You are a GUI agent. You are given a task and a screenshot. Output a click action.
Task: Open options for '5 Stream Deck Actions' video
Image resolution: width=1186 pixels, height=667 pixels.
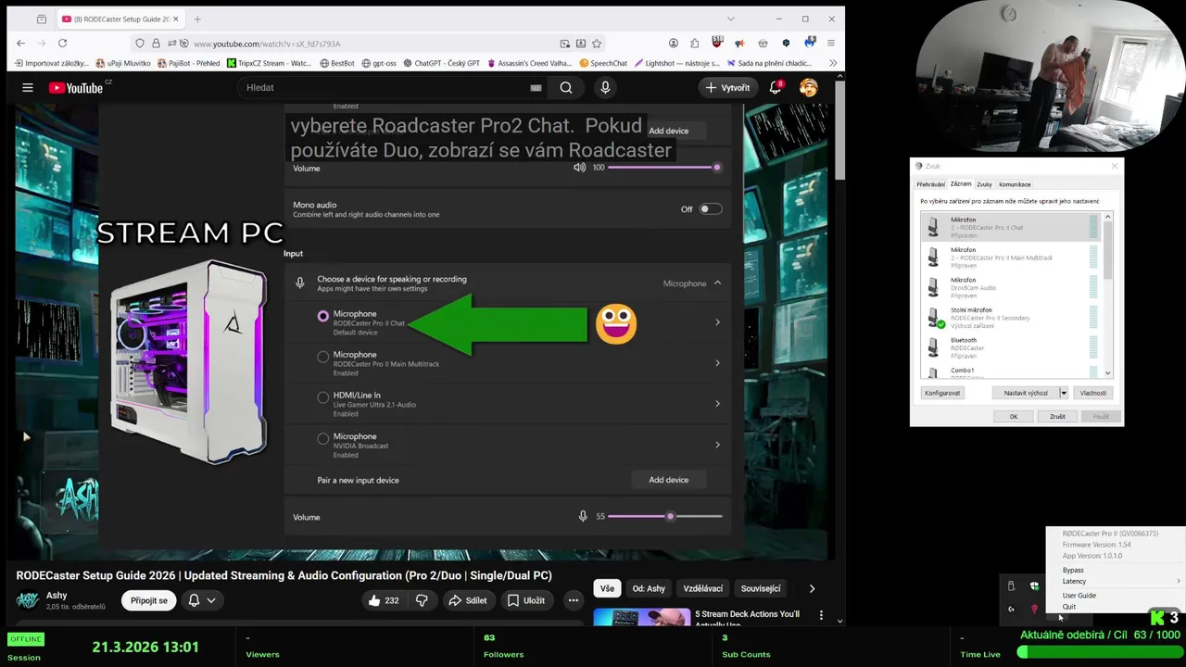(x=821, y=614)
